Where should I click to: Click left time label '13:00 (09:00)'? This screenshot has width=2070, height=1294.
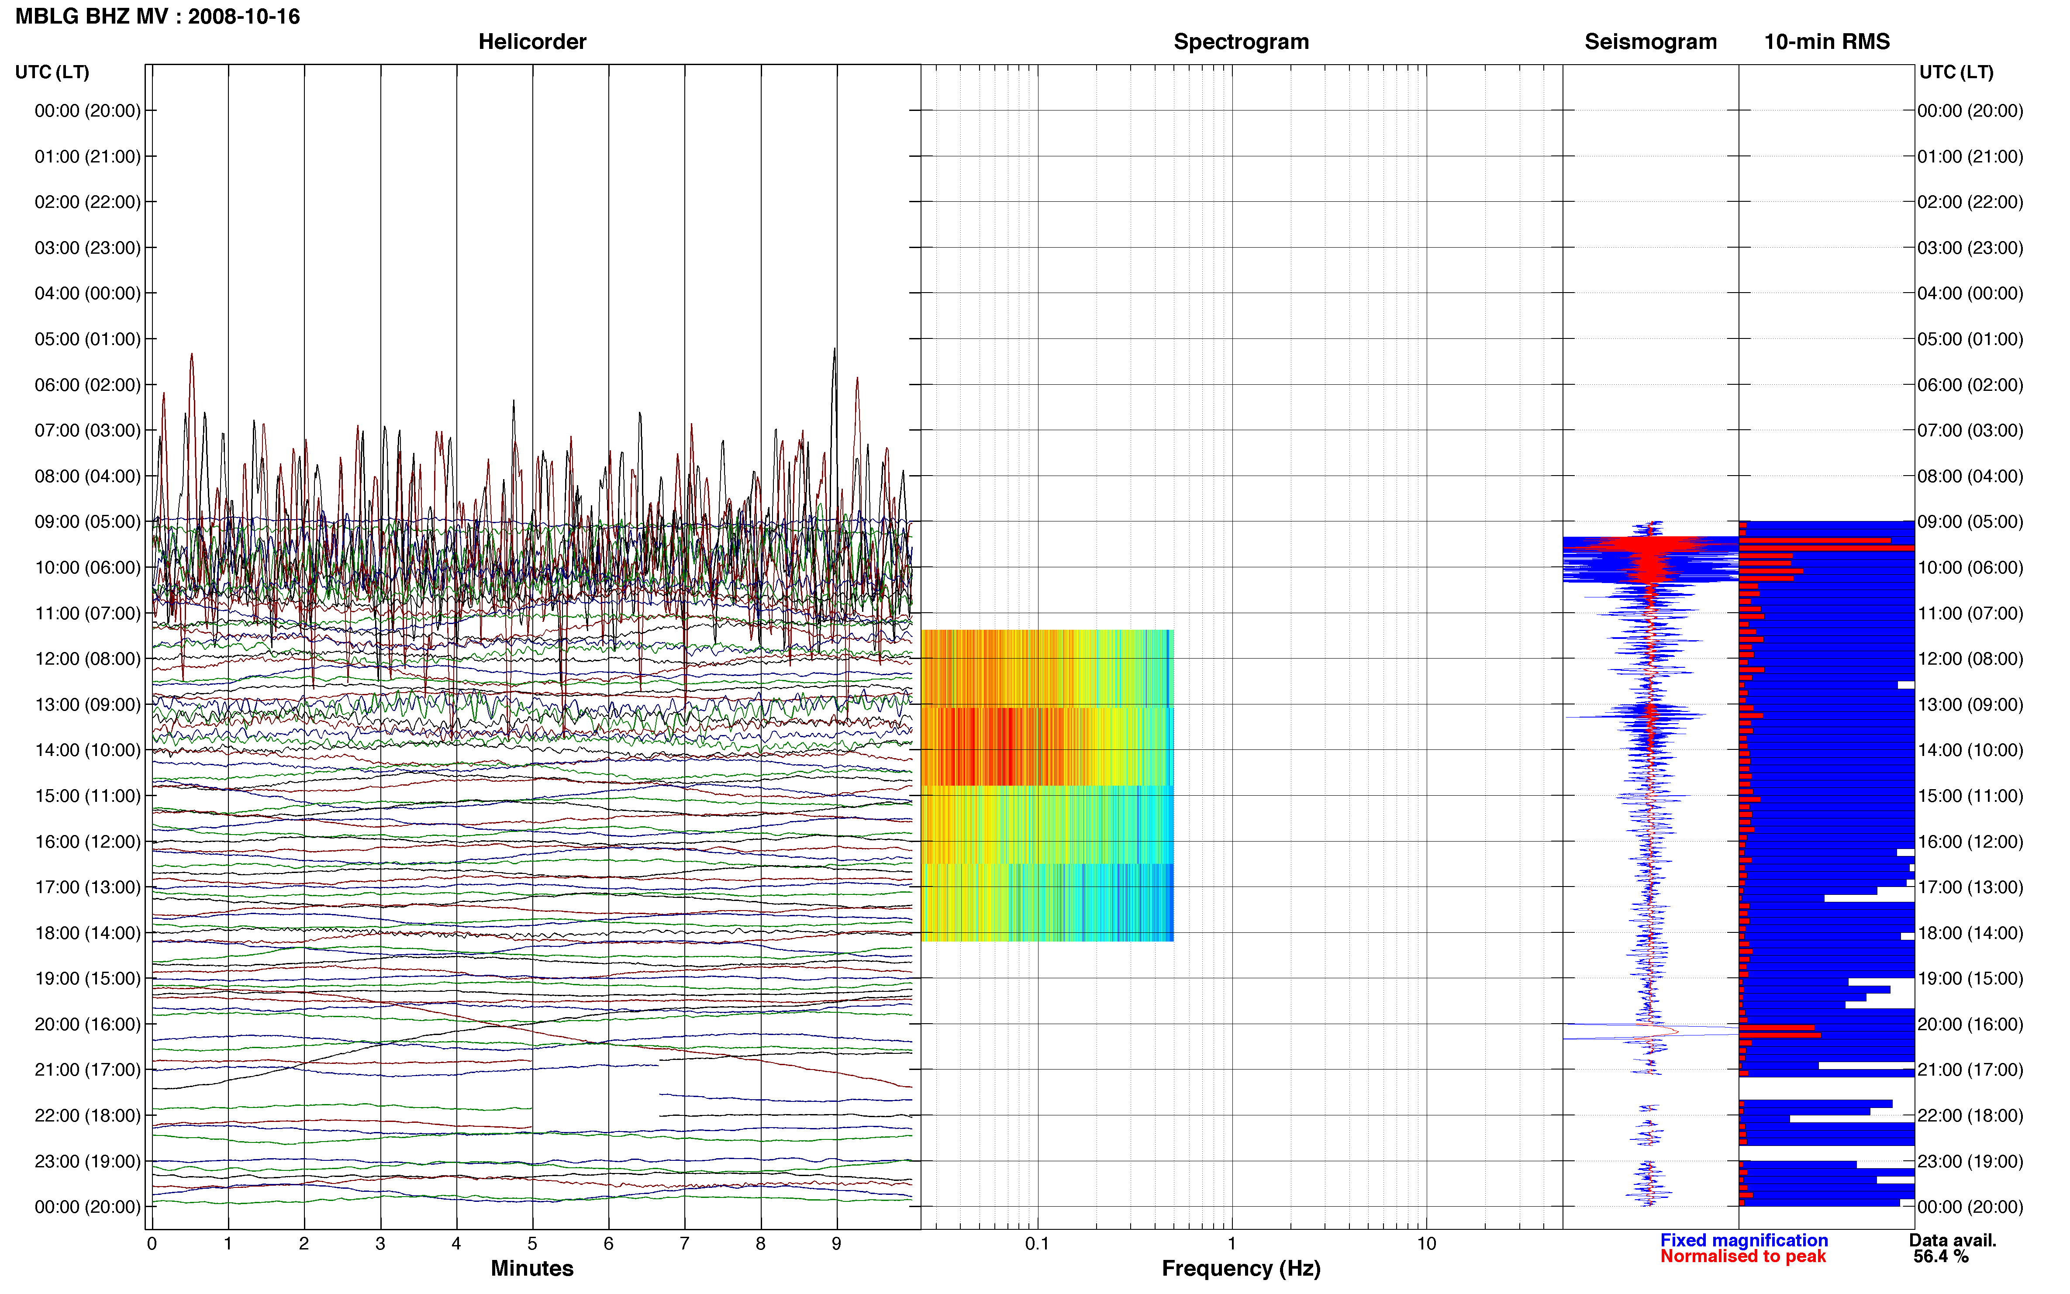coord(87,704)
